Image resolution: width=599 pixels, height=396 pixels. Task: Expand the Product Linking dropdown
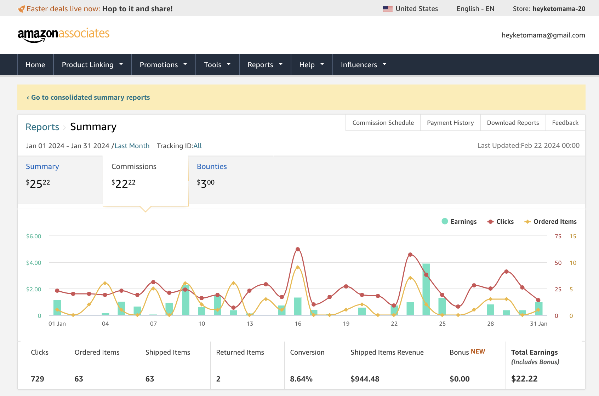[92, 65]
